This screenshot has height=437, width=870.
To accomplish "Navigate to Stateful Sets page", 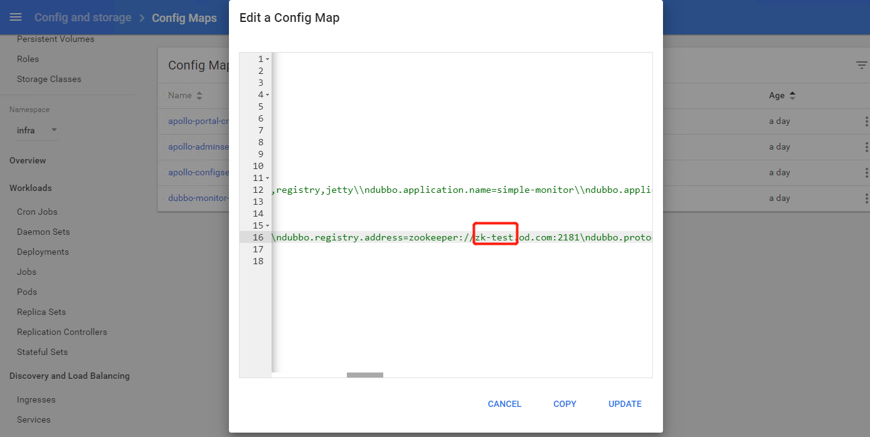I will point(42,352).
